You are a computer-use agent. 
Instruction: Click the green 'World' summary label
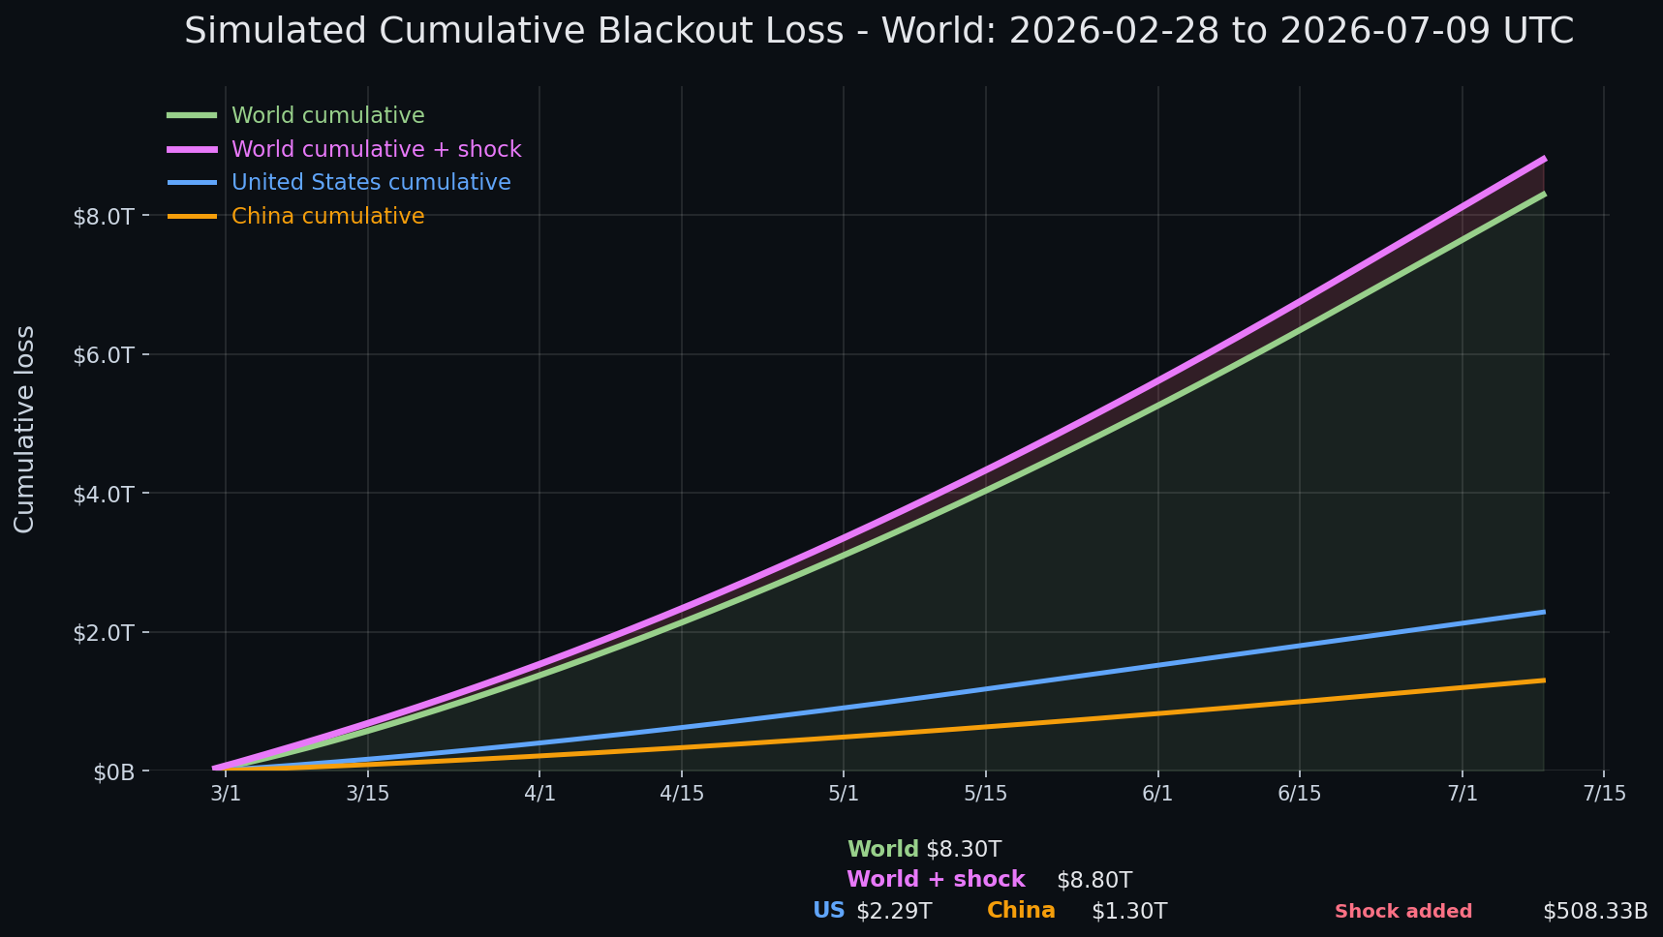pos(882,850)
